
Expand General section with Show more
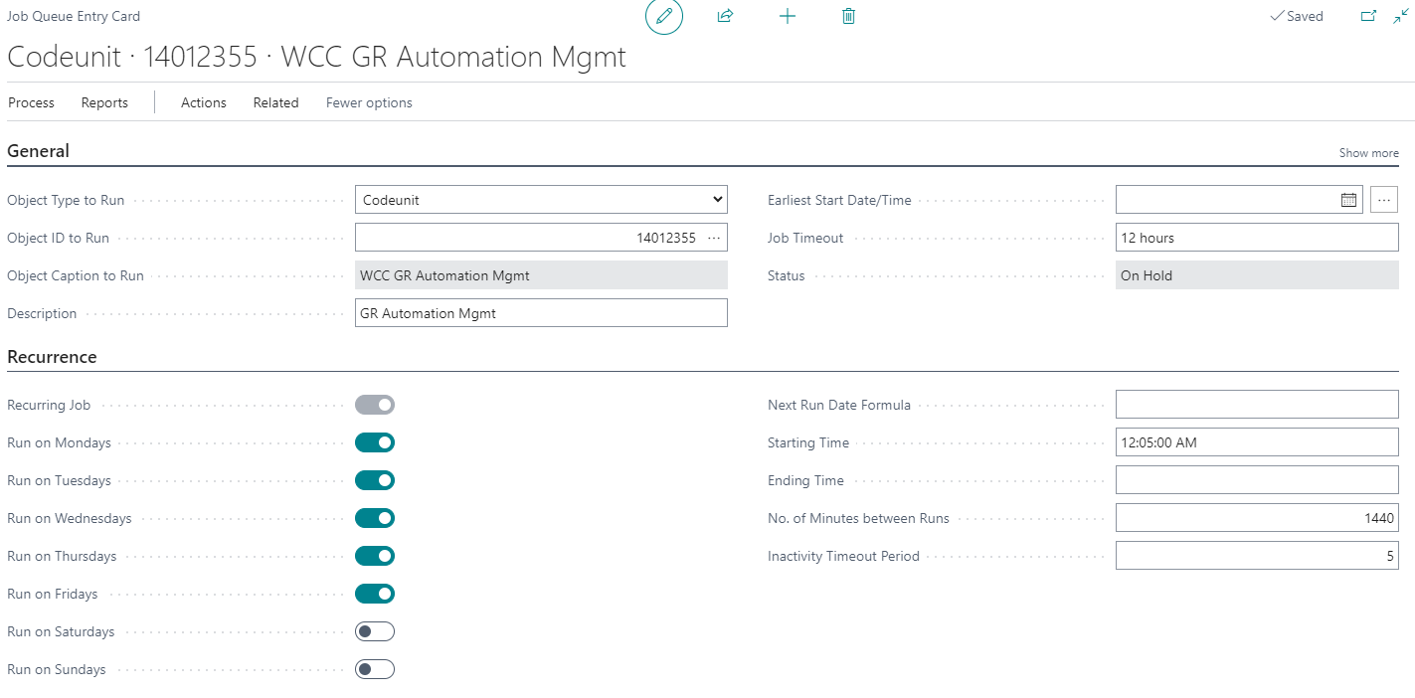(x=1368, y=153)
